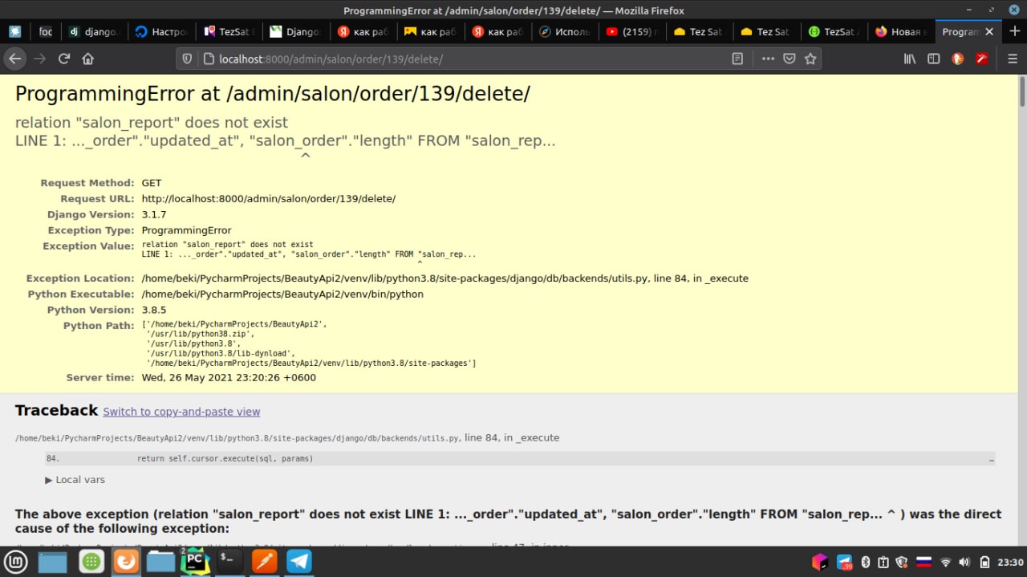Open Bluetooth tray icon
This screenshot has width=1027, height=577.
(x=866, y=562)
